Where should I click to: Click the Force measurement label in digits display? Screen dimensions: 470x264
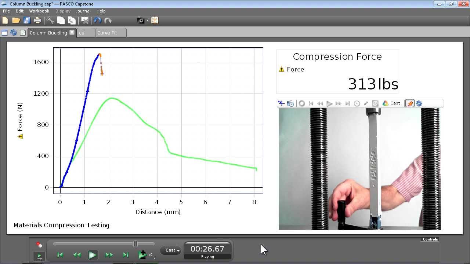pyautogui.click(x=296, y=69)
